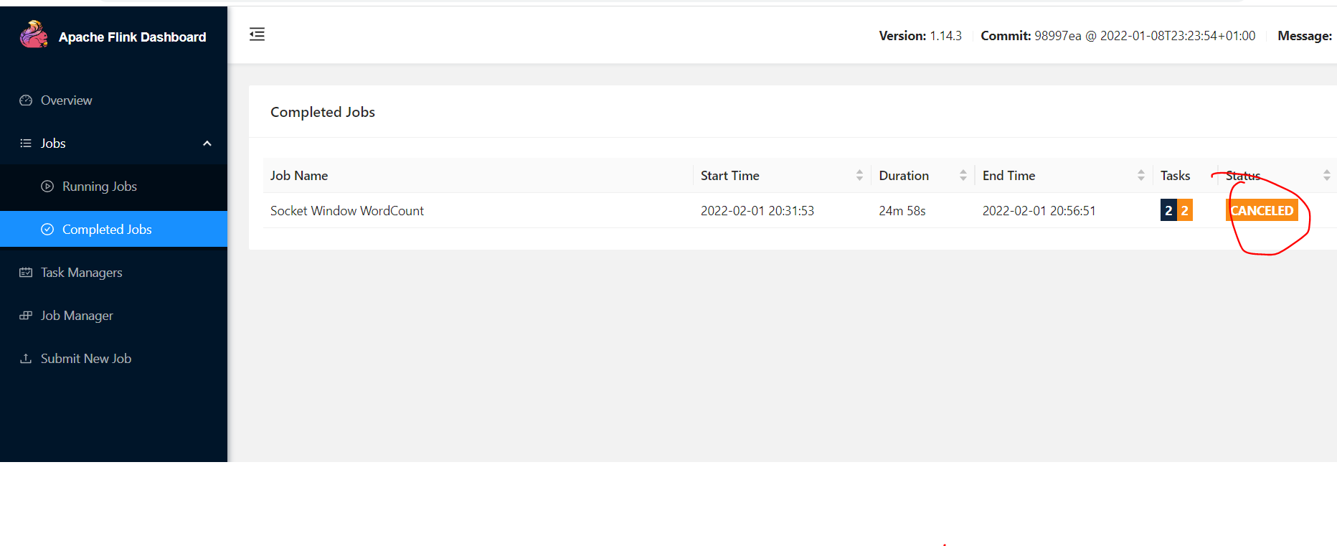Click the Apache Flink Dashboard title
Screen dimensions: 1337x546
point(132,37)
